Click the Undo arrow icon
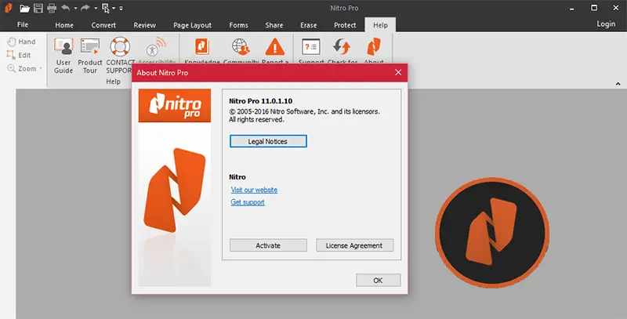627x319 pixels. pyautogui.click(x=66, y=8)
